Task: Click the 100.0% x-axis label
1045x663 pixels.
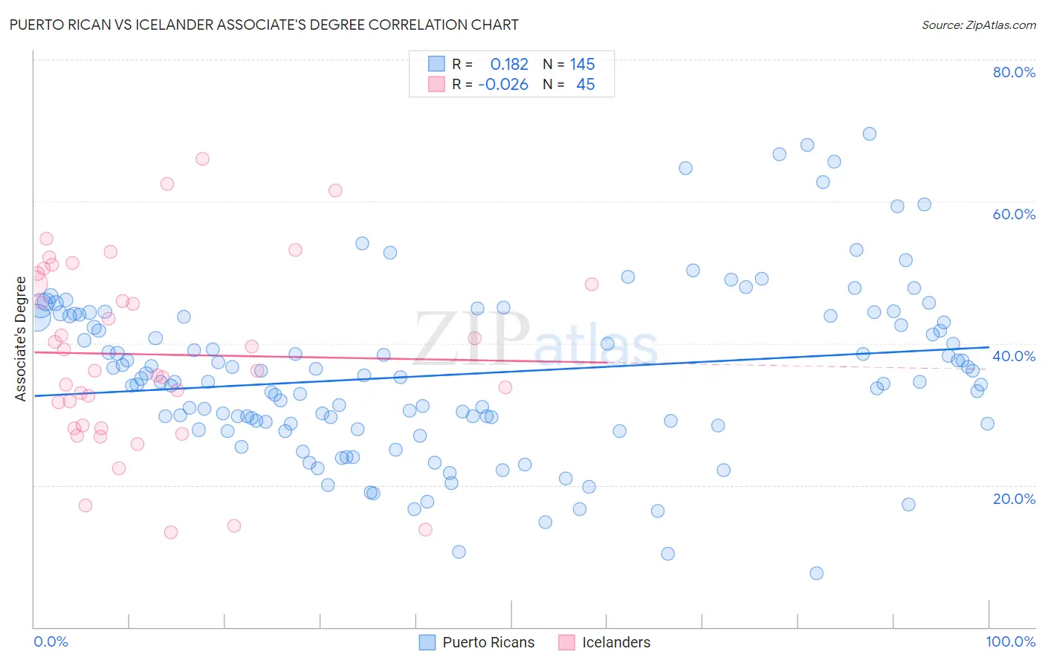Action: click(x=1011, y=641)
